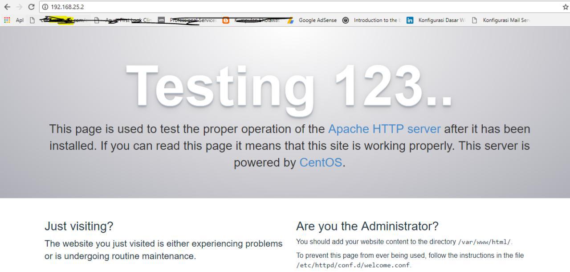The image size is (570, 272).
Task: Follow the Apache HTTP server link
Action: click(x=384, y=129)
